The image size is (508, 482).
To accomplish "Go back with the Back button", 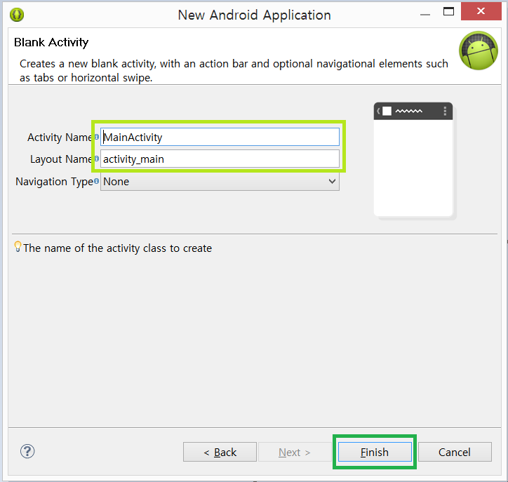I will pos(220,452).
